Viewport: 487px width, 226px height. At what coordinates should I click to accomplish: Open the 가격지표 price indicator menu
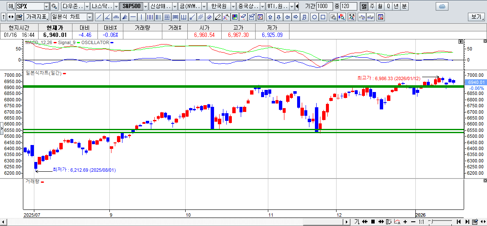click(x=36, y=17)
